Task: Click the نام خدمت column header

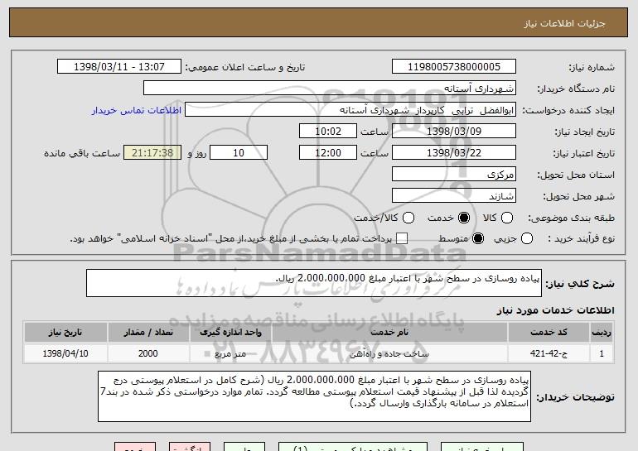Action: point(389,333)
